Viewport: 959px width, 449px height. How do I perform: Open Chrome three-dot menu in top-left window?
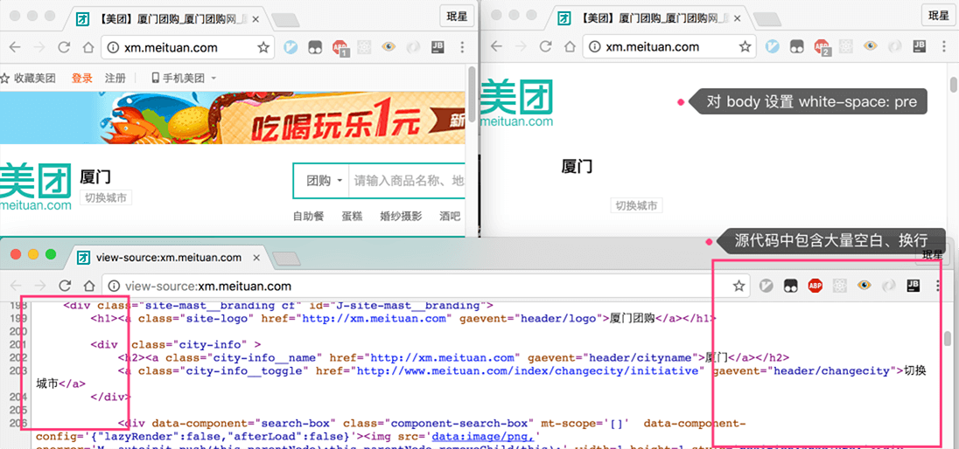click(x=462, y=47)
